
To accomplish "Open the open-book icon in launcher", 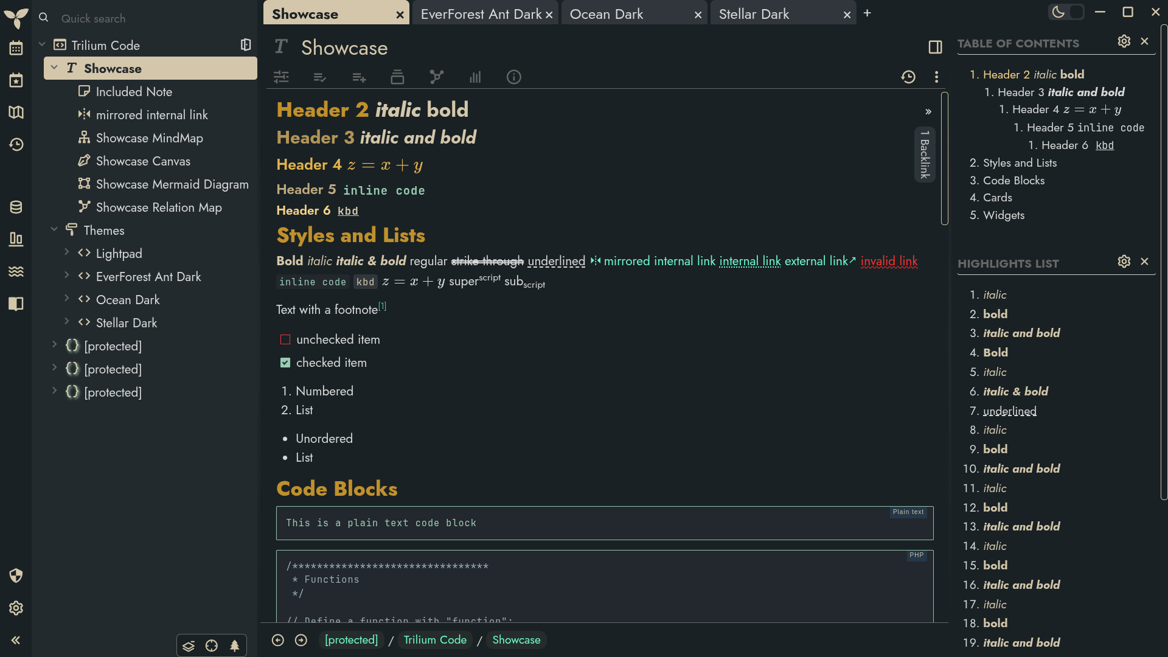I will pos(16,304).
